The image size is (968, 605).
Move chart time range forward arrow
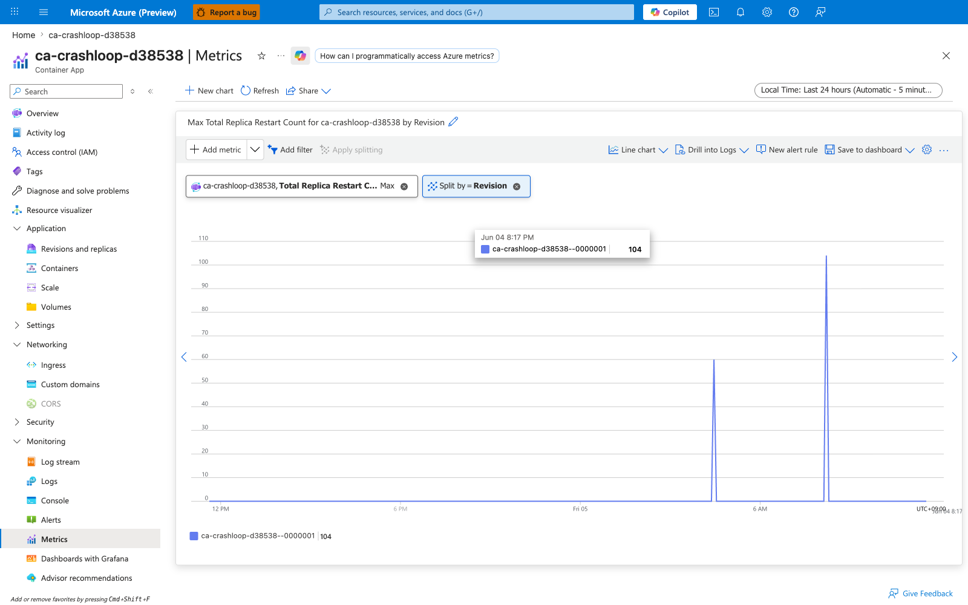coord(955,357)
